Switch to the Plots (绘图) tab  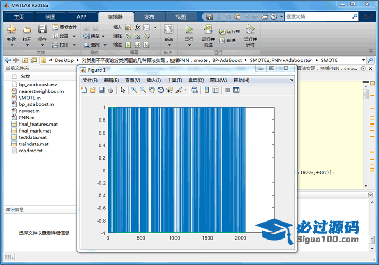click(50, 17)
